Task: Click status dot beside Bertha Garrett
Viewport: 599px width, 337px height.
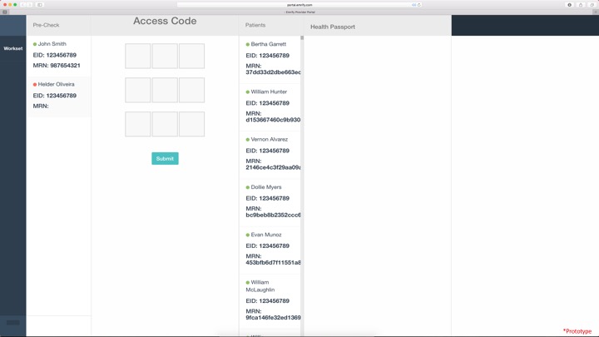Action: tap(248, 45)
